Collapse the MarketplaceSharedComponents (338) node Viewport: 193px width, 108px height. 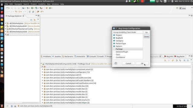(41, 64)
